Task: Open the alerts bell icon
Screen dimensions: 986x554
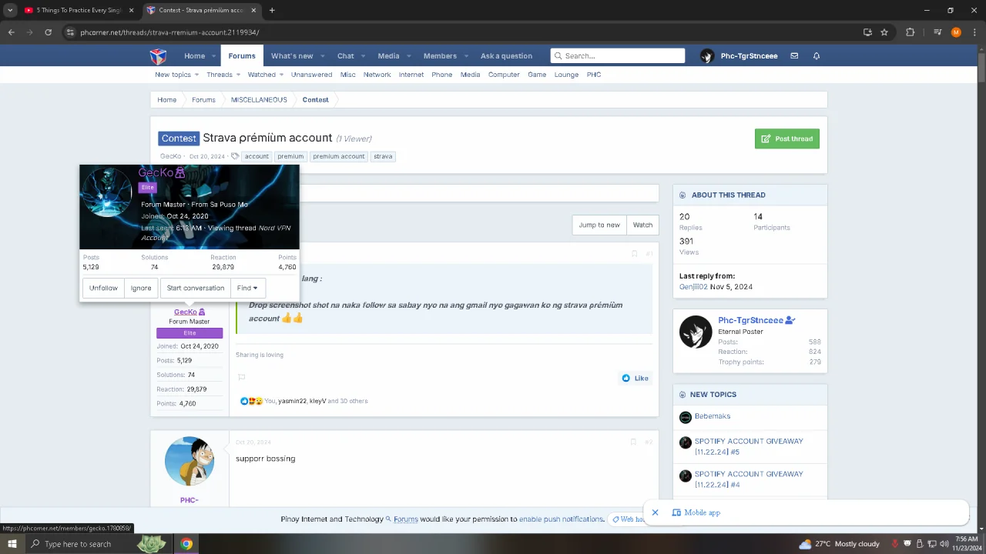Action: tap(817, 56)
